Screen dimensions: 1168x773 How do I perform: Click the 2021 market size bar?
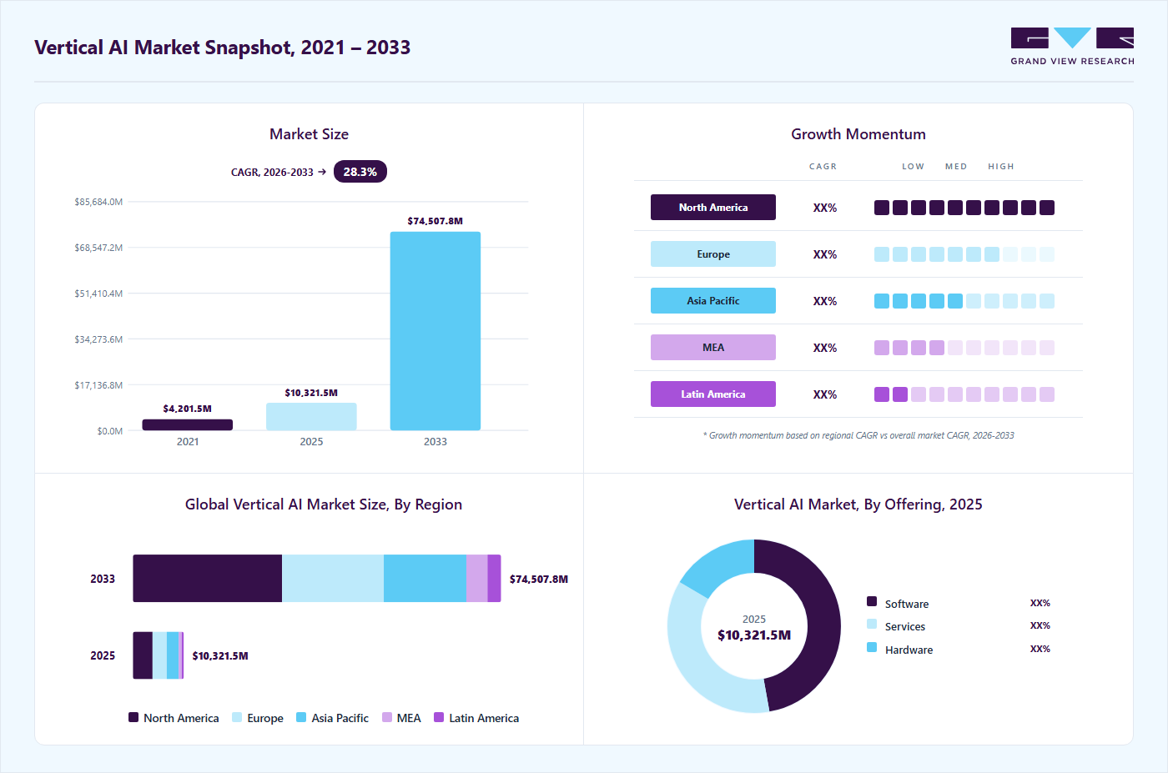click(x=188, y=424)
